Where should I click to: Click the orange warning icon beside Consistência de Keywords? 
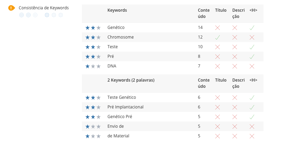point(11,8)
